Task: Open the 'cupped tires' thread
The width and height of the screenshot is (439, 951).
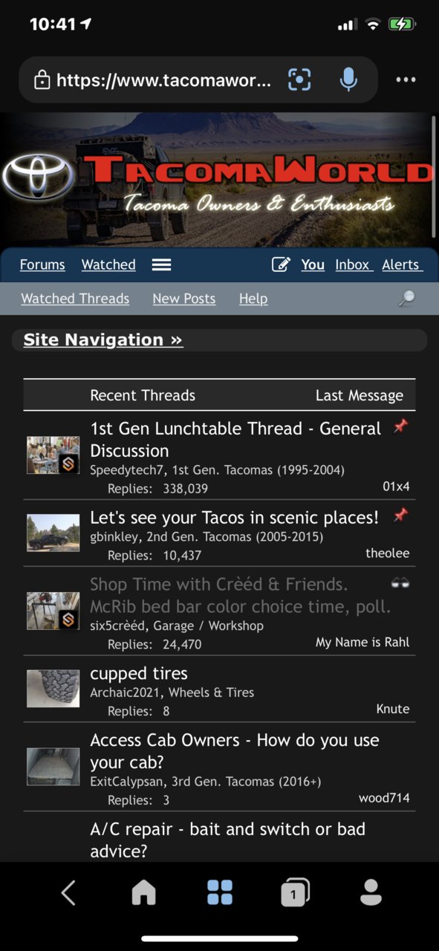Action: coord(139,674)
